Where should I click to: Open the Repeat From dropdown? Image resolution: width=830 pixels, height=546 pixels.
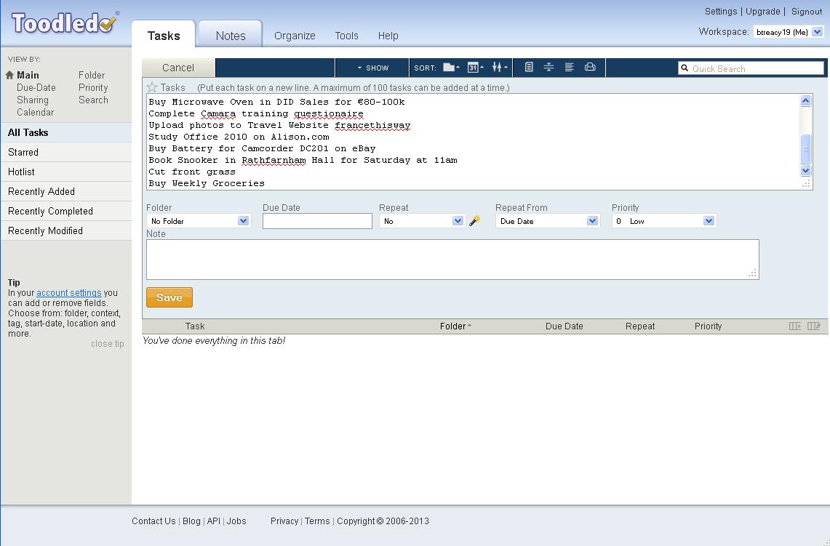[x=547, y=220]
